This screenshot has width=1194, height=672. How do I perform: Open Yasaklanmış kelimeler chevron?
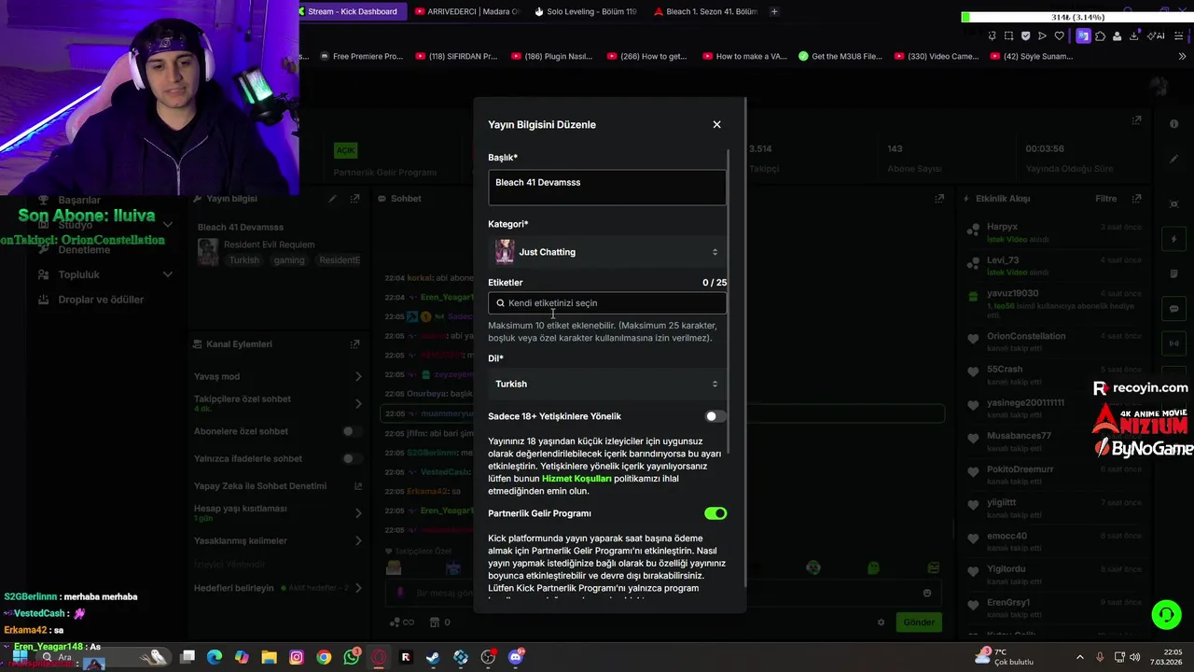(358, 540)
